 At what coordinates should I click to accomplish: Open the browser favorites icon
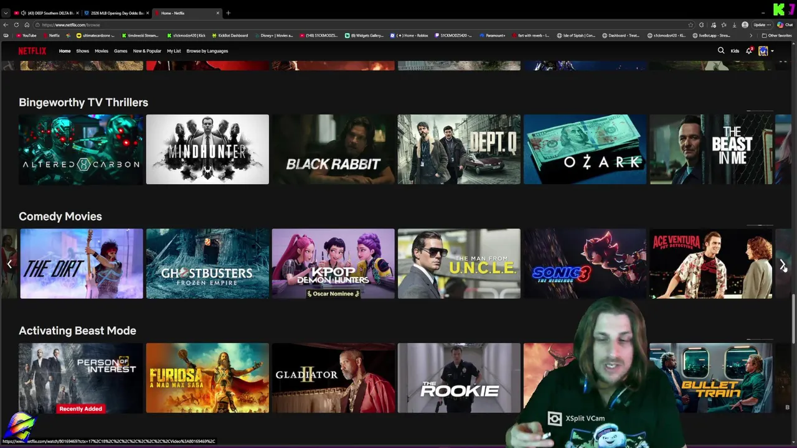pyautogui.click(x=724, y=25)
